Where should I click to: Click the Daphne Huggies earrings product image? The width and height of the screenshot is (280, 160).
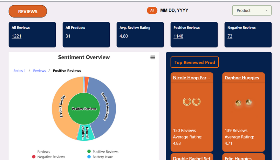[x=244, y=102]
